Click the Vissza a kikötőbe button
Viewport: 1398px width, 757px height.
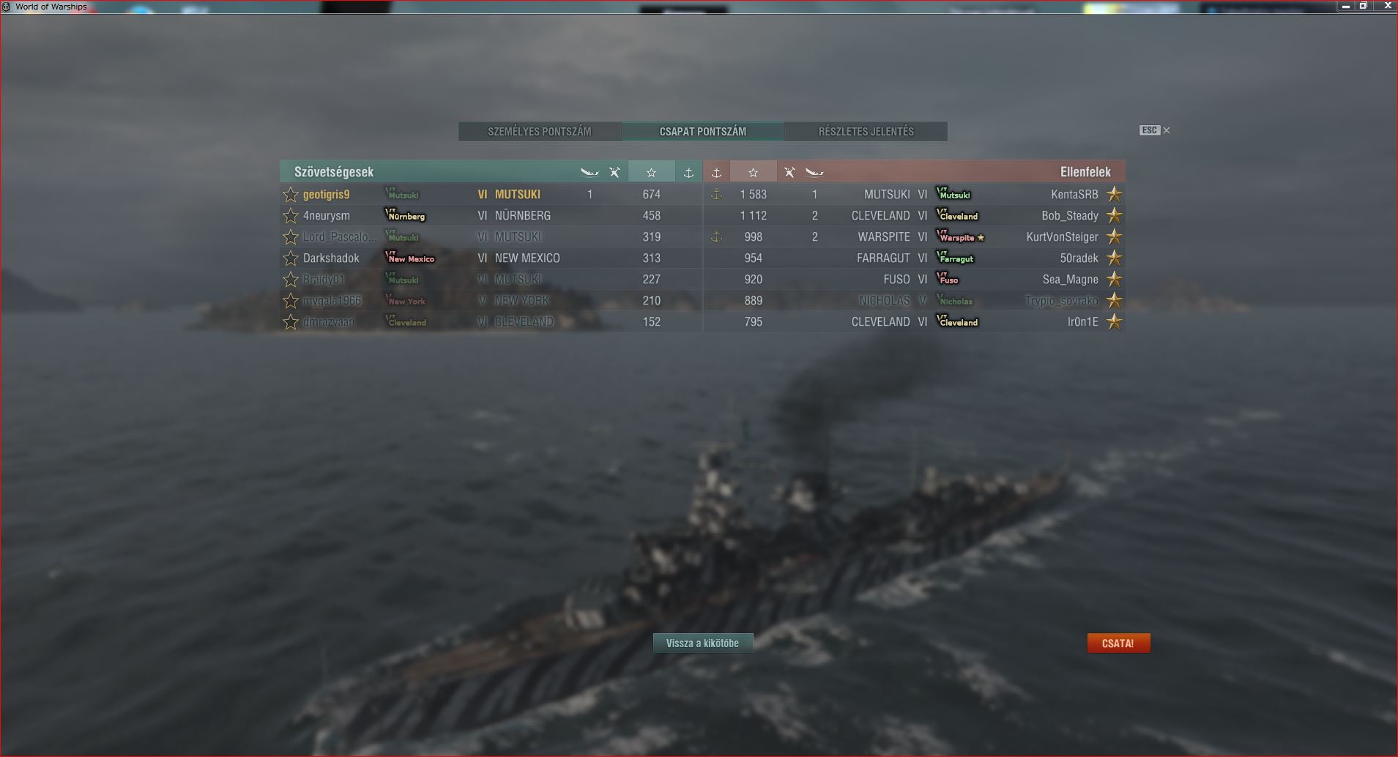click(x=703, y=643)
